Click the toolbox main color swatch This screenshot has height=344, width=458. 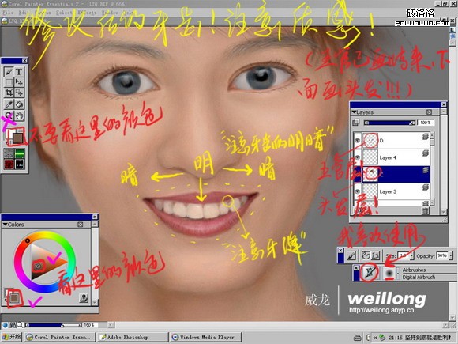tap(18, 138)
